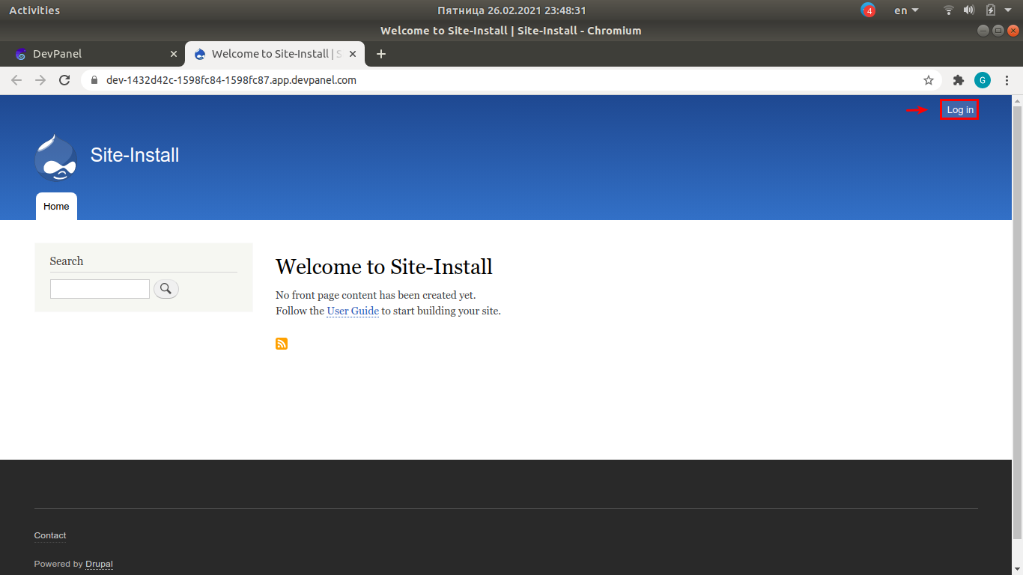The width and height of the screenshot is (1023, 575).
Task: Open the en language dropdown
Action: tap(904, 10)
